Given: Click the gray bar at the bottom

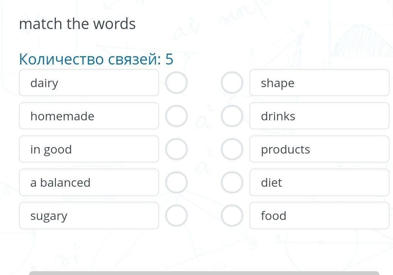Looking at the screenshot, I should point(204,273).
